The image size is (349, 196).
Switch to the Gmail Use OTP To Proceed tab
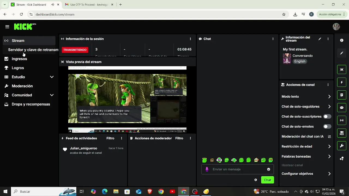coord(89,5)
